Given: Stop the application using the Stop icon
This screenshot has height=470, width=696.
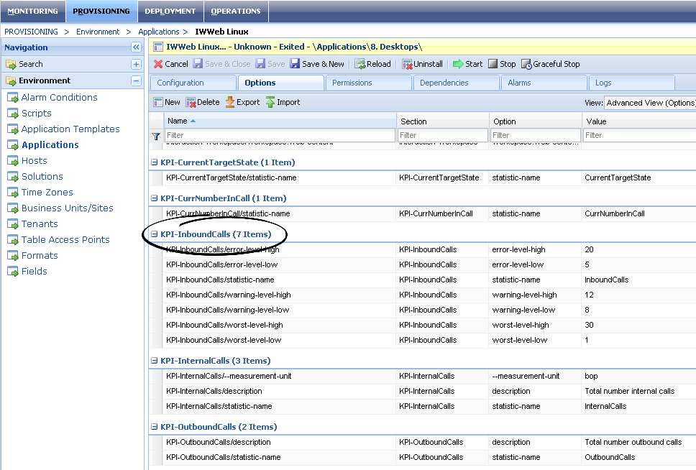Looking at the screenshot, I should 502,63.
